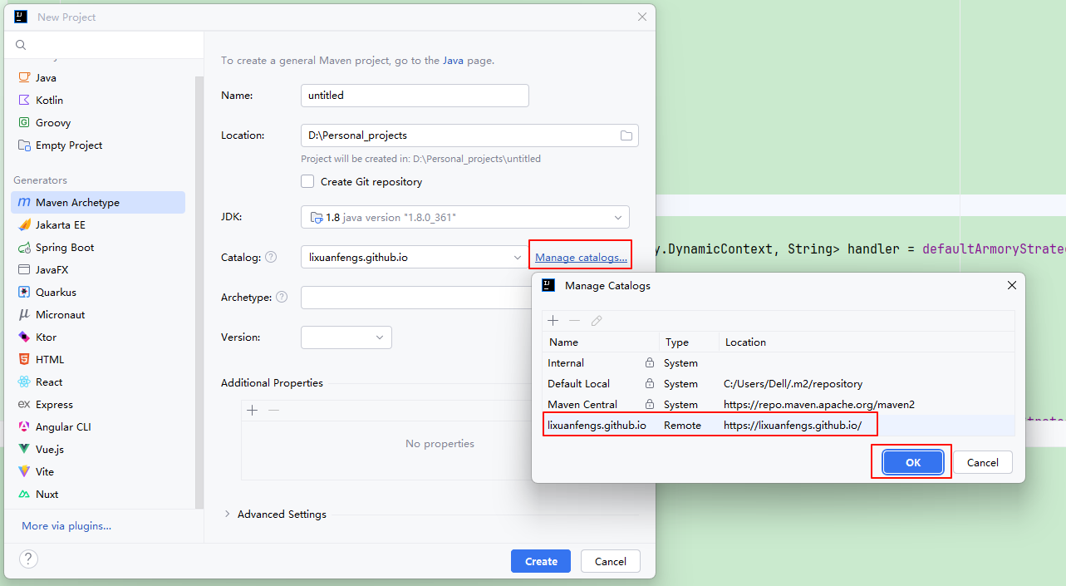Image resolution: width=1066 pixels, height=586 pixels.
Task: Enable the Create Git repository checkbox
Action: point(308,181)
